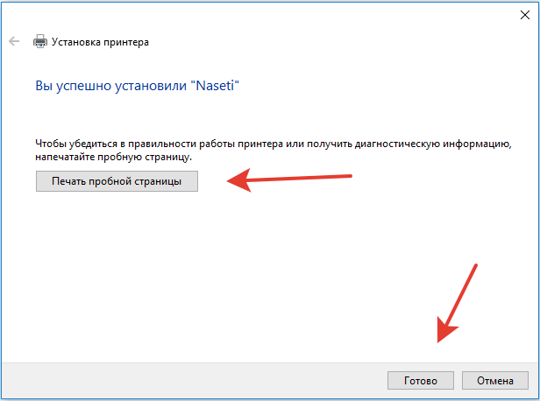Screen dimensions: 540x401
Task: Click the arrowhead next to the print test button
Action: pos(237,181)
